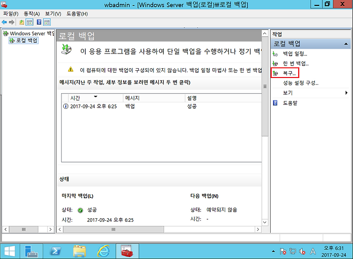Click 한 번 백업... action
The height and width of the screenshot is (259, 353).
296,63
